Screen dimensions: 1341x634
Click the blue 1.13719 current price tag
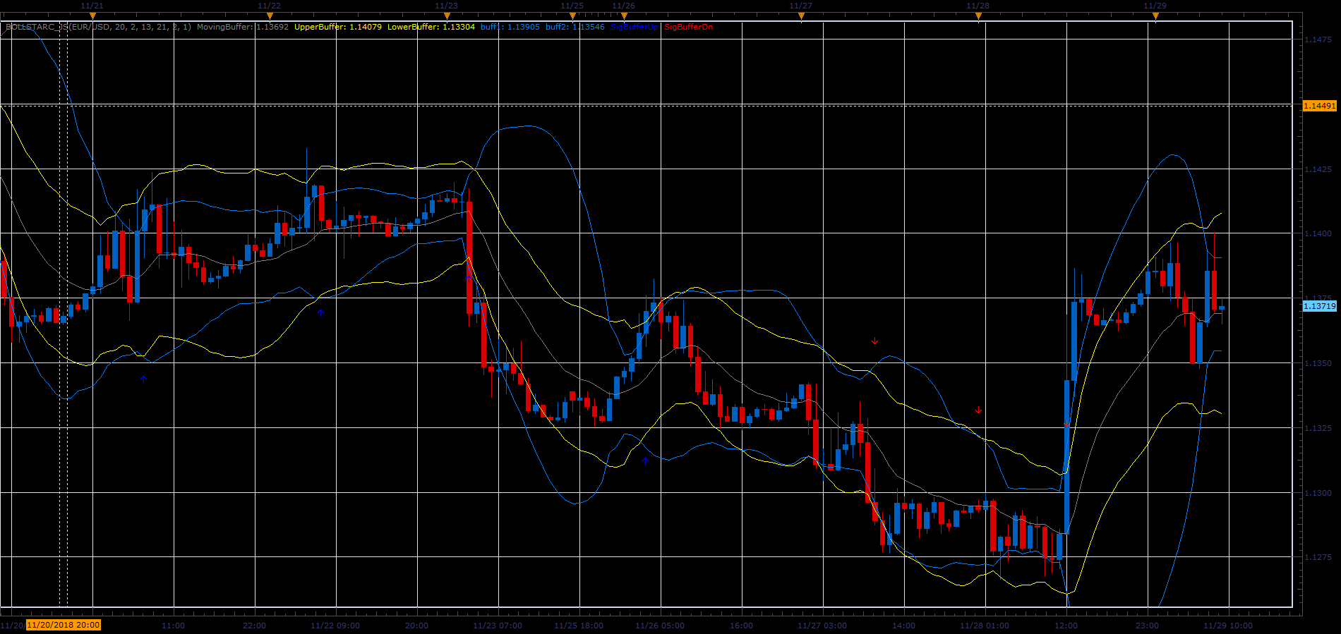coord(1319,306)
